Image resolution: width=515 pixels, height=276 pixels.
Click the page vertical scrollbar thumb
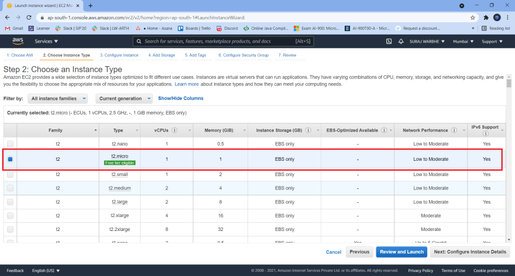(x=509, y=84)
